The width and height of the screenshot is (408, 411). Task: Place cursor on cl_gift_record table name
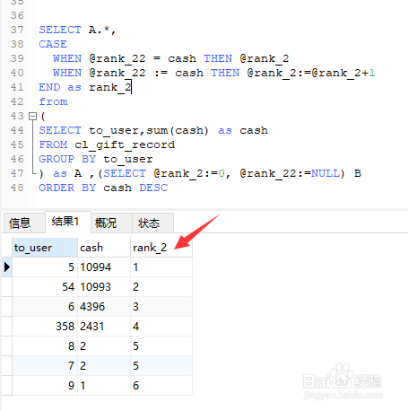click(125, 145)
